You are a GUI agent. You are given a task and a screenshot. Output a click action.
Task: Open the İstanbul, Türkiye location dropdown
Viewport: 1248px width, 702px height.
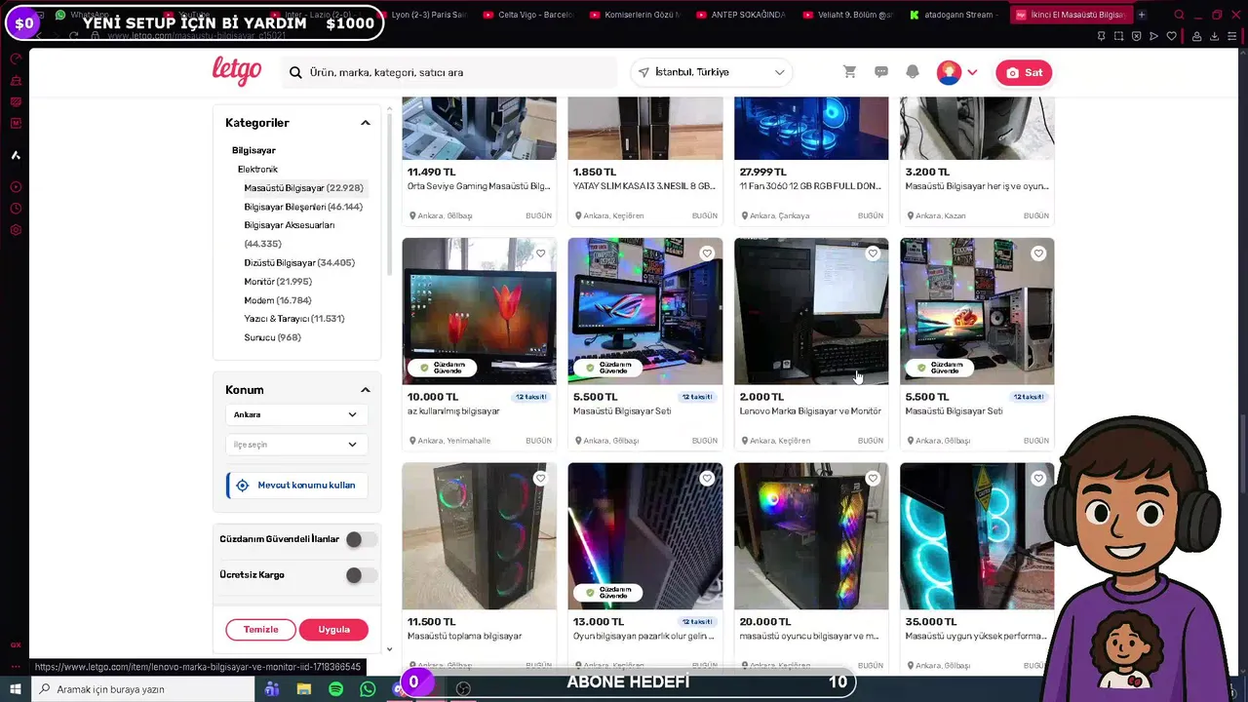click(x=712, y=72)
